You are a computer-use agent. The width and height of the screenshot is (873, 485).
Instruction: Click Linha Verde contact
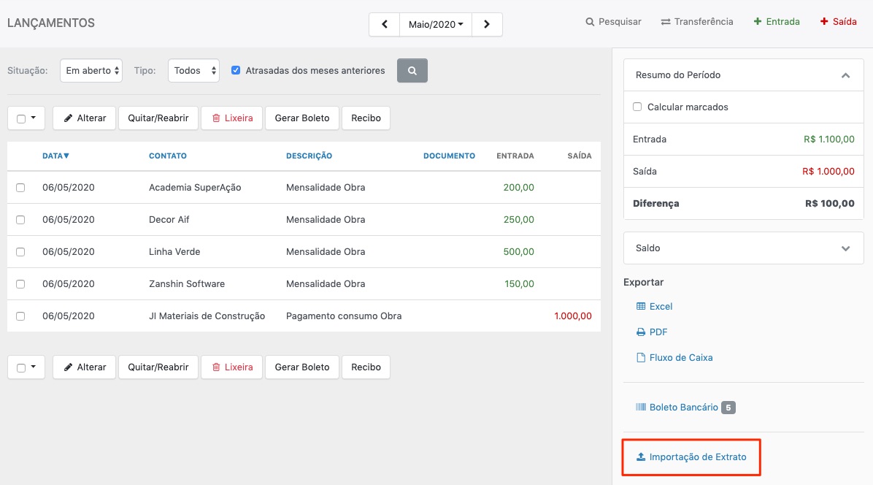click(x=174, y=252)
